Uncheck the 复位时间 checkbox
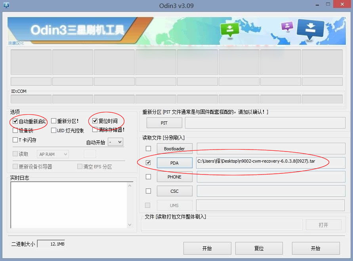The height and width of the screenshot is (261, 353). tap(95, 121)
